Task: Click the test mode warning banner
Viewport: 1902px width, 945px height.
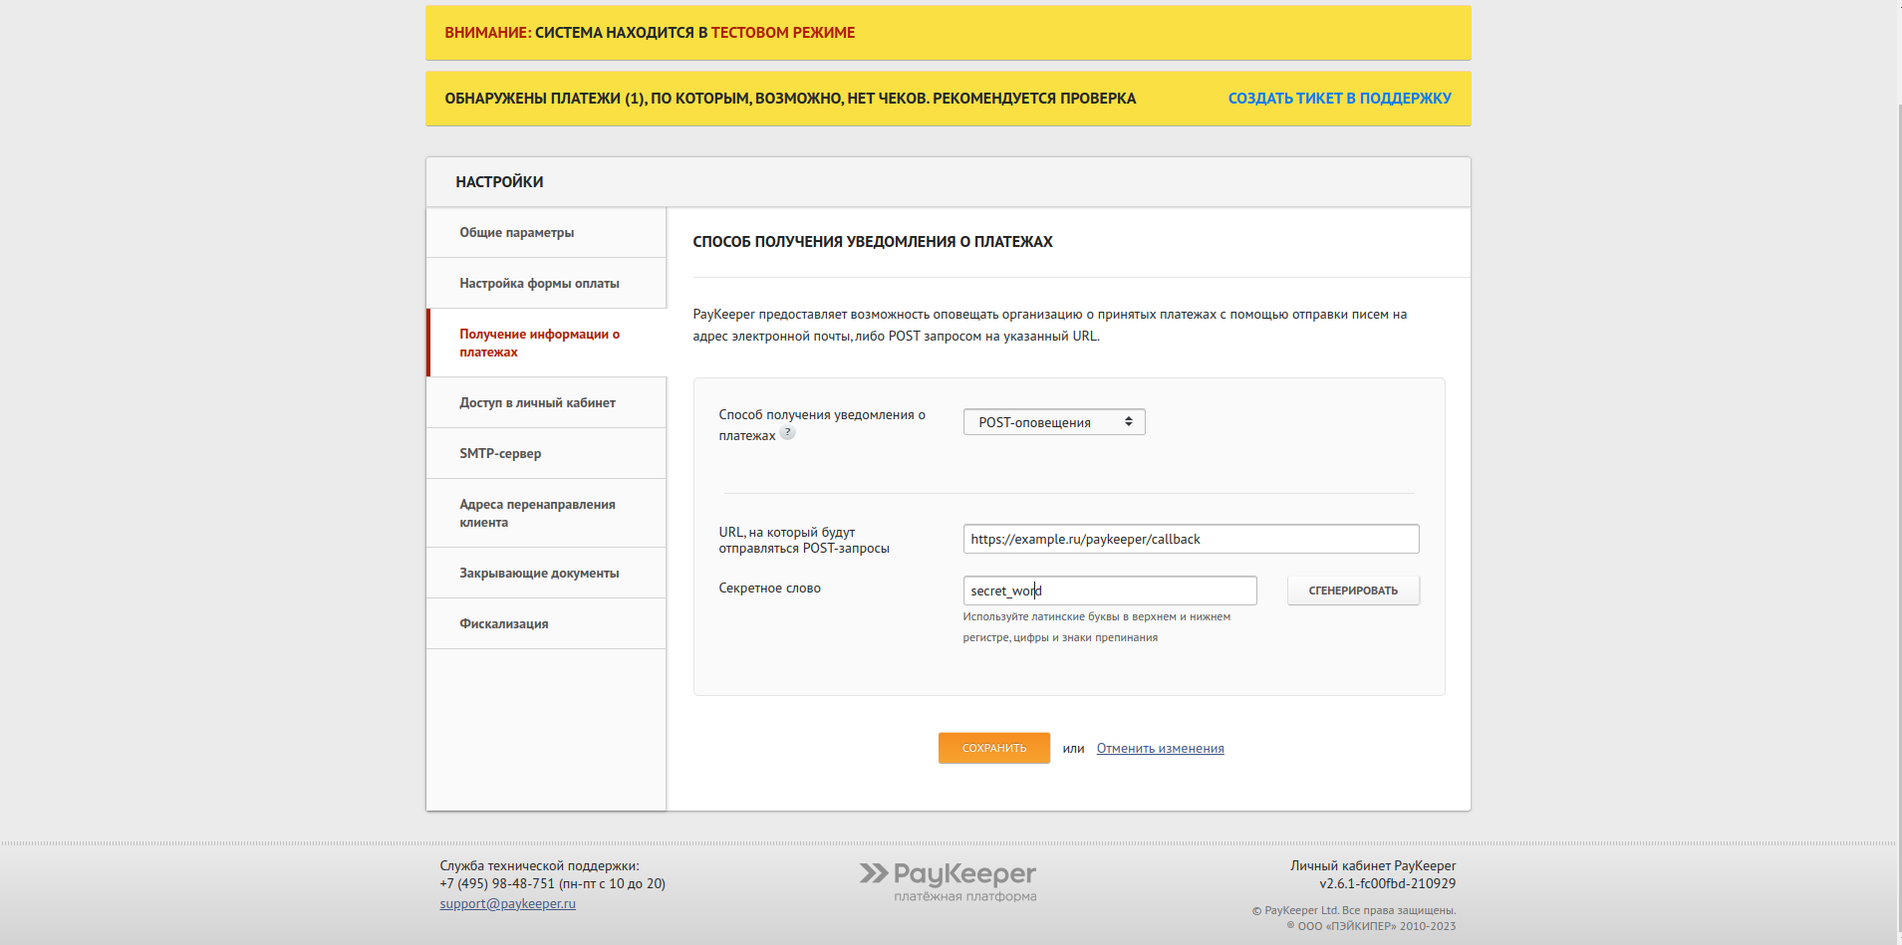Action: [x=947, y=33]
